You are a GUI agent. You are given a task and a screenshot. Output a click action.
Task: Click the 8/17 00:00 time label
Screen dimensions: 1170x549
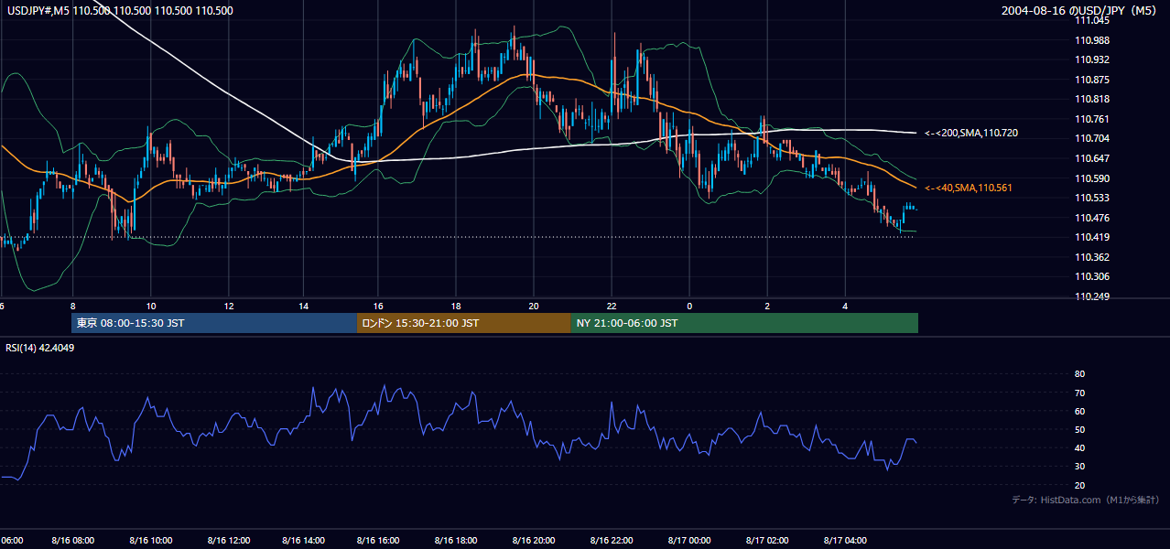click(x=689, y=541)
